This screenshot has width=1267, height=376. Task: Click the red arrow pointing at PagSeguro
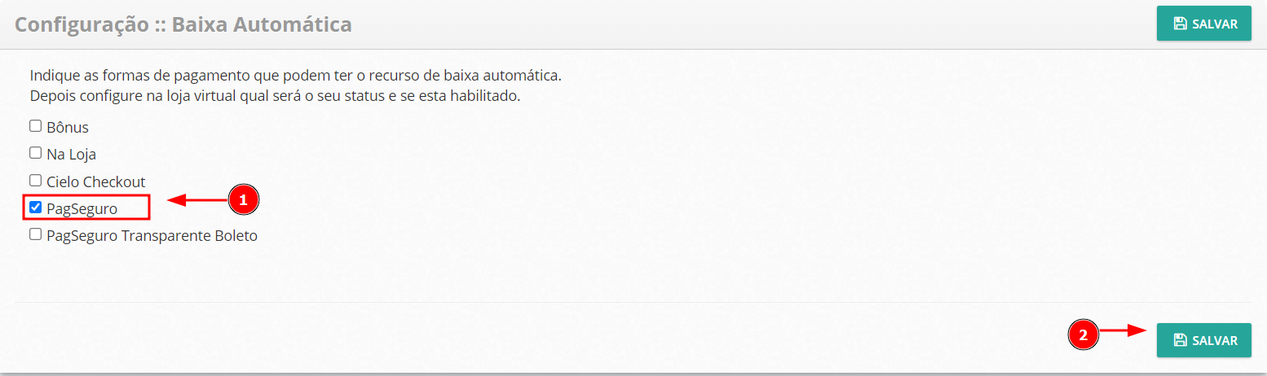tap(196, 200)
